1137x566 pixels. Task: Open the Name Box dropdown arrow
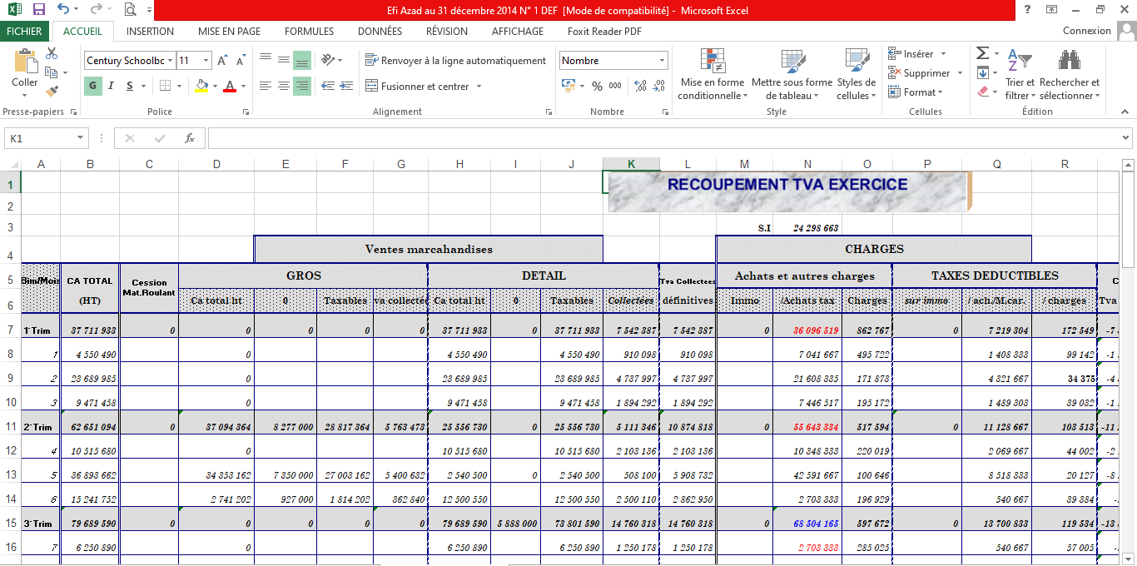point(81,138)
